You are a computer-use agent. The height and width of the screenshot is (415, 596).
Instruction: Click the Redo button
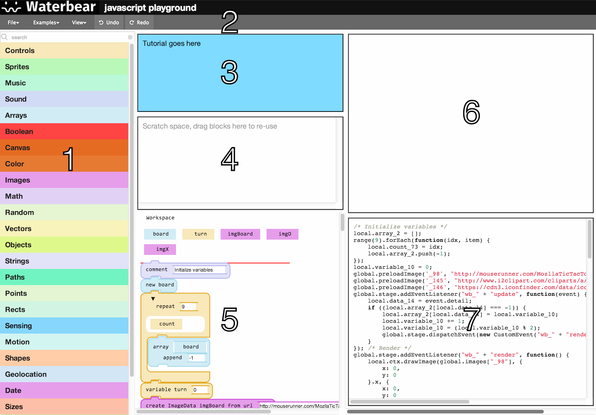pyautogui.click(x=139, y=22)
